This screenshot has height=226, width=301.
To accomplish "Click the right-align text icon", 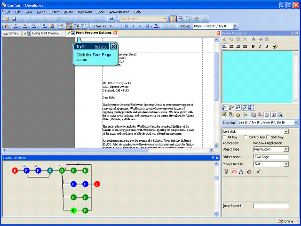I will (x=238, y=47).
